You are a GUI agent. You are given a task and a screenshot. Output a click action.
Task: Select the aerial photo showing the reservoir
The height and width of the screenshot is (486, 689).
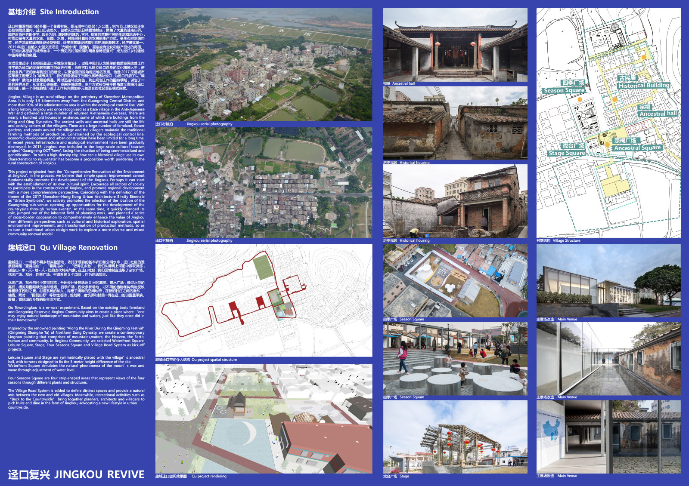(x=264, y=65)
